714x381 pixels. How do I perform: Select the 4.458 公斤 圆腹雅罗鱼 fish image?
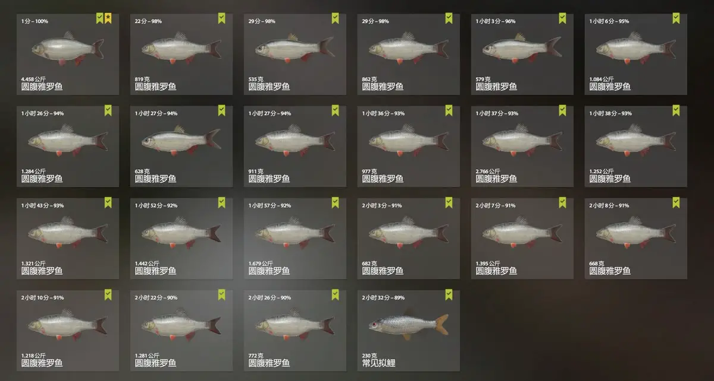pos(68,48)
